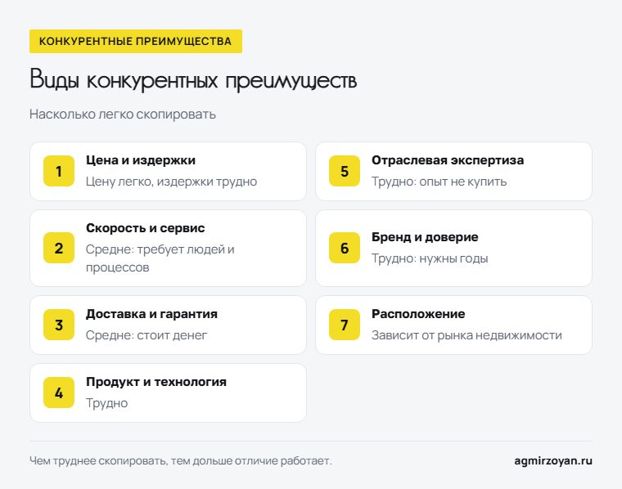Image resolution: width=622 pixels, height=489 pixels.
Task: Click the text Цену легко, издержки трудно
Action: (171, 182)
